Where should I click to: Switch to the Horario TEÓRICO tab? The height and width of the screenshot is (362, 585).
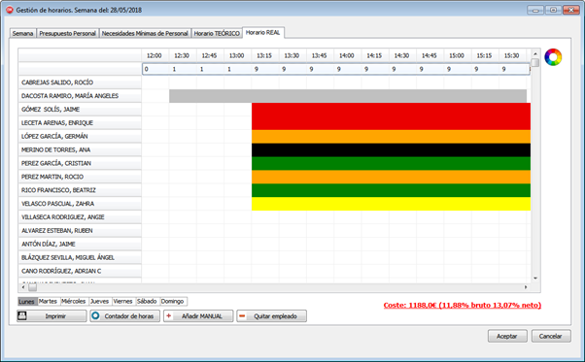click(x=217, y=34)
